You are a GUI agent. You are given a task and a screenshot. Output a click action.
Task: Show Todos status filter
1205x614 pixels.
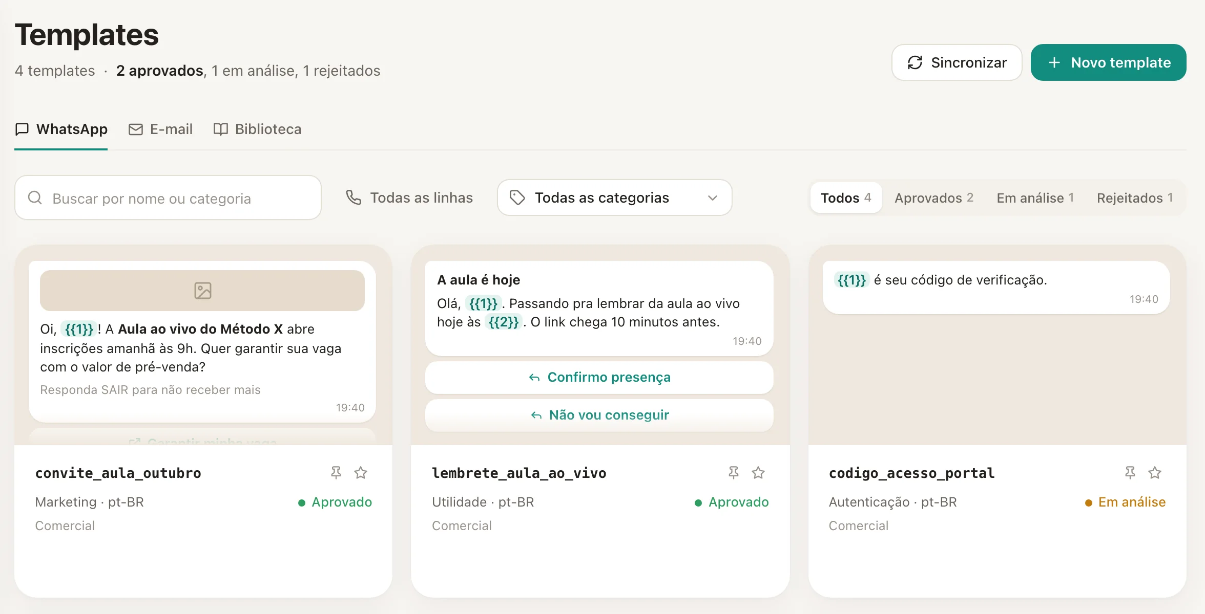click(846, 198)
